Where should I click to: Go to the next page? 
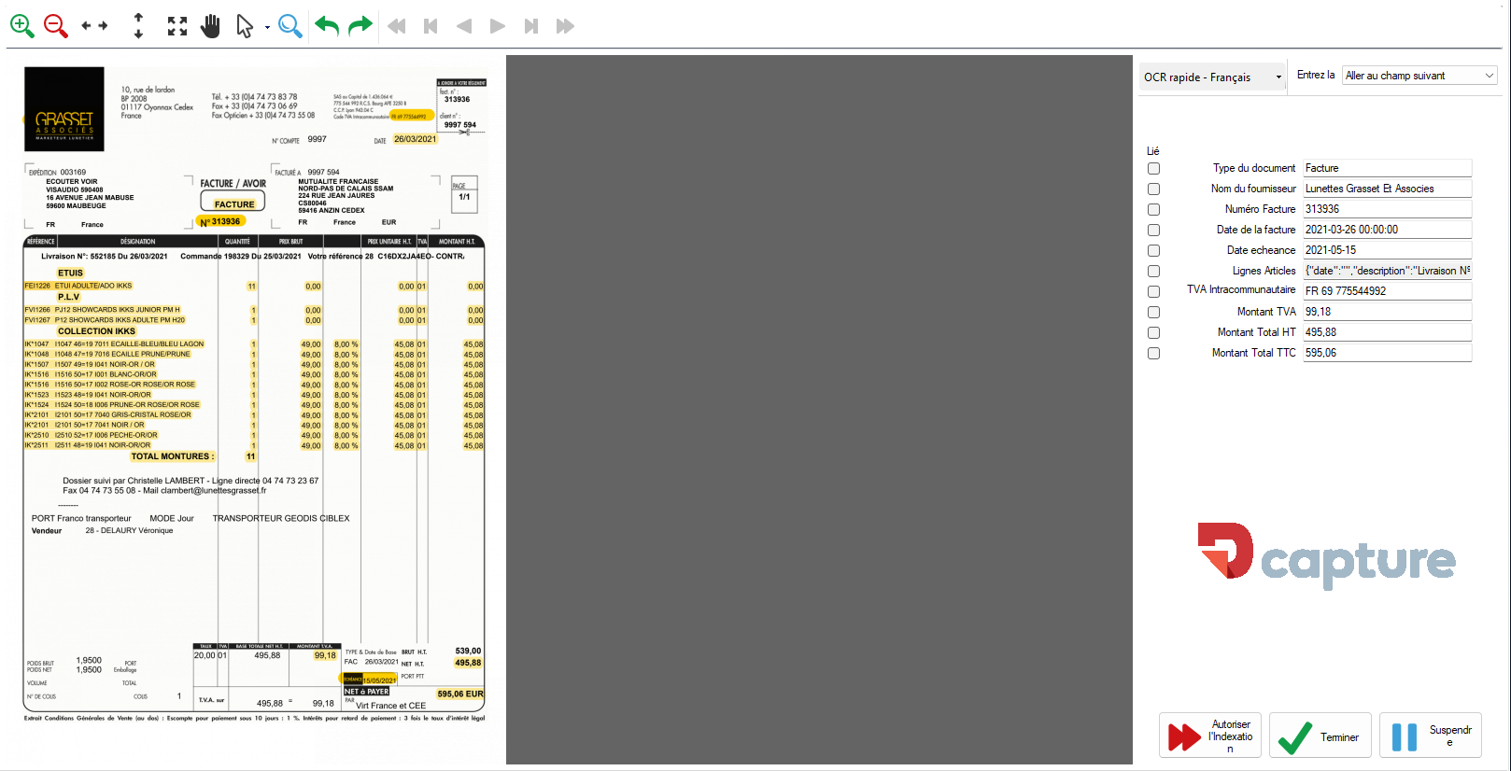point(498,26)
